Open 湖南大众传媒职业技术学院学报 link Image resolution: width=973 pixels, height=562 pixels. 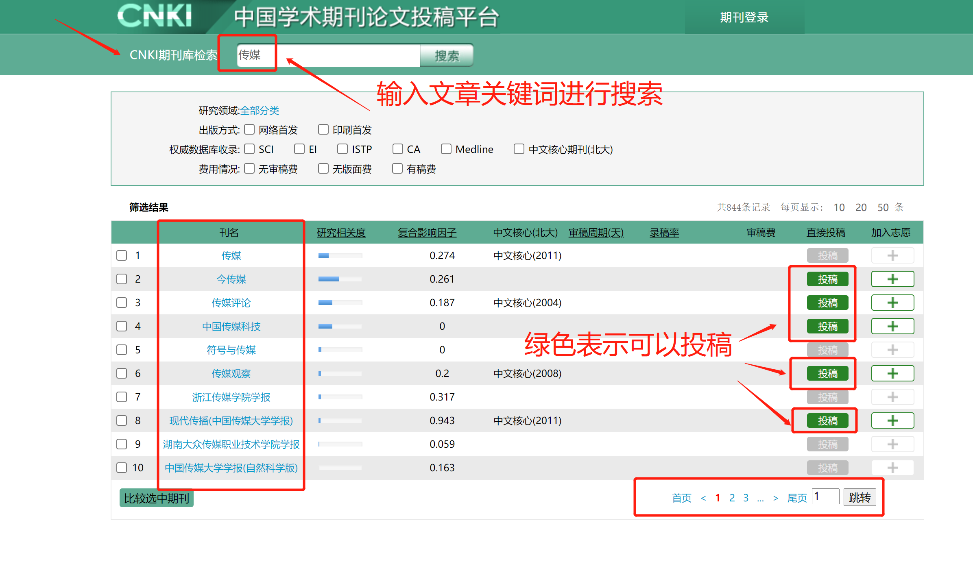pos(231,444)
